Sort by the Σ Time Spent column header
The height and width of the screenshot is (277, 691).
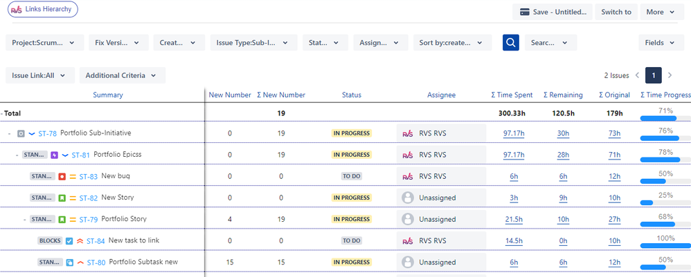click(x=512, y=95)
